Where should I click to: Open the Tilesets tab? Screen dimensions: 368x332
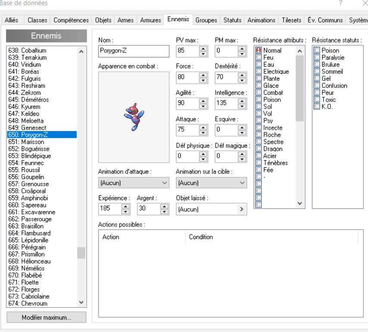coord(292,20)
